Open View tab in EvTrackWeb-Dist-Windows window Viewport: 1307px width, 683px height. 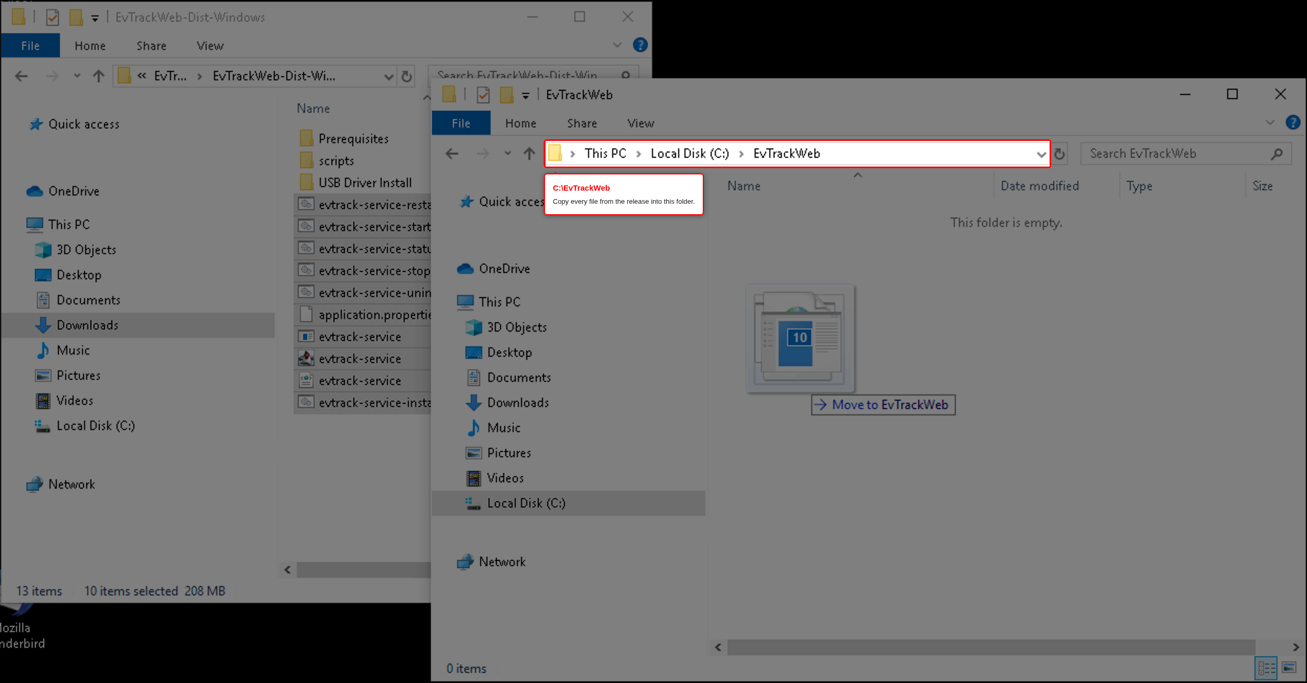click(210, 46)
